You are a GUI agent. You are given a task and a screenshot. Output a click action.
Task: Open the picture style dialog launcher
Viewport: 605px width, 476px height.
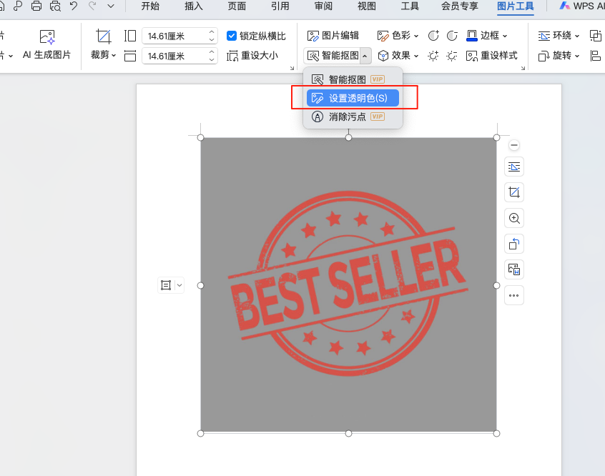[523, 68]
